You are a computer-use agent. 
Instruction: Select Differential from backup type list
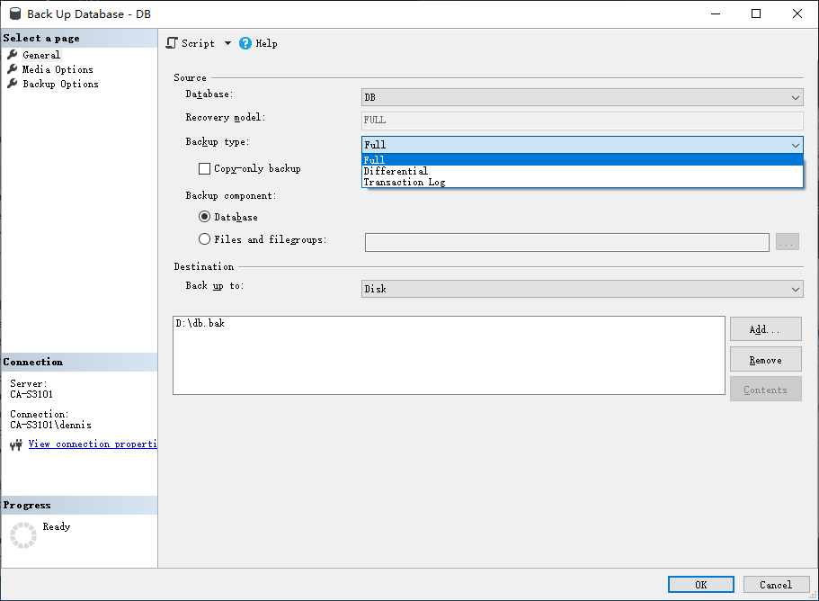point(396,171)
